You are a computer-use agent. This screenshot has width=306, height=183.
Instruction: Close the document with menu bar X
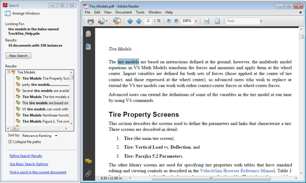(300, 12)
